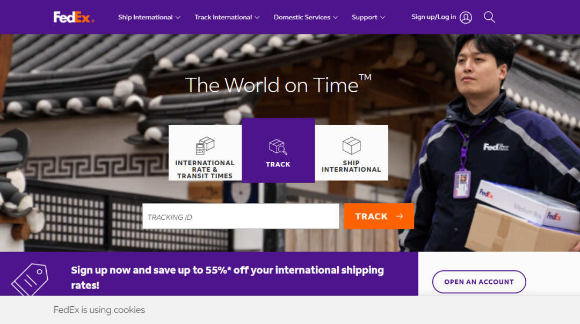The height and width of the screenshot is (324, 580).
Task: Open the search magnifier icon
Action: (489, 17)
